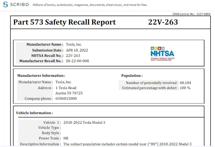The height and width of the screenshot is (147, 215).
Task: Click the 48,184 potentially involved number
Action: tap(185, 83)
